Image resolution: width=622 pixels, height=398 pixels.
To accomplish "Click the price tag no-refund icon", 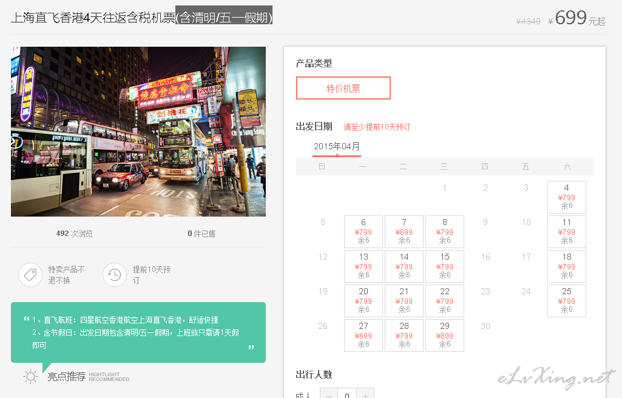I will tap(30, 275).
